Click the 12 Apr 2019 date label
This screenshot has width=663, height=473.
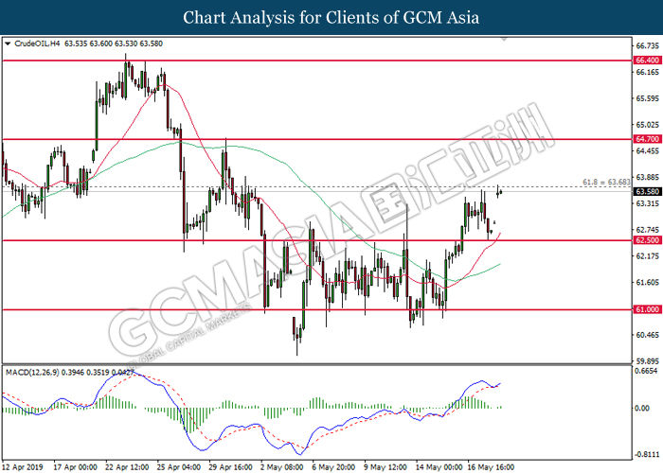(x=23, y=467)
